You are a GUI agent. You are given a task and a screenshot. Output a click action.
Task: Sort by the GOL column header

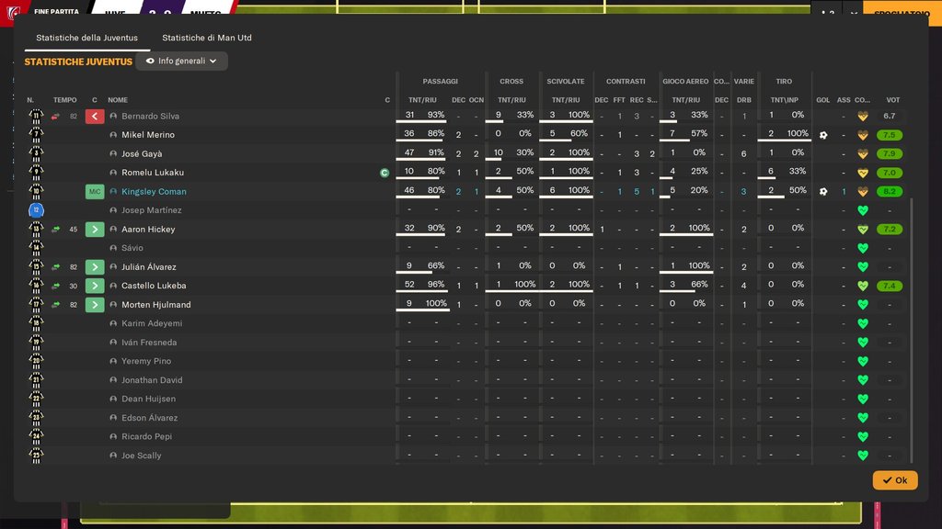[x=823, y=100]
